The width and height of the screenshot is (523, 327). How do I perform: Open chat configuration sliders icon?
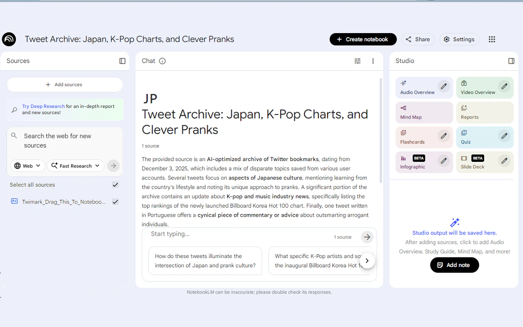(358, 61)
